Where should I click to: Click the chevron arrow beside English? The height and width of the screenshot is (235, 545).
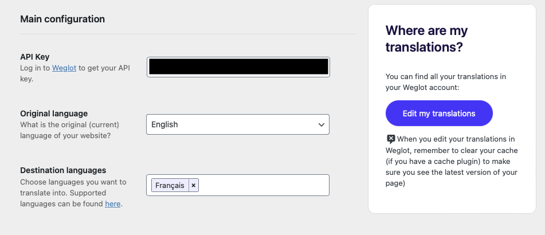(x=321, y=124)
